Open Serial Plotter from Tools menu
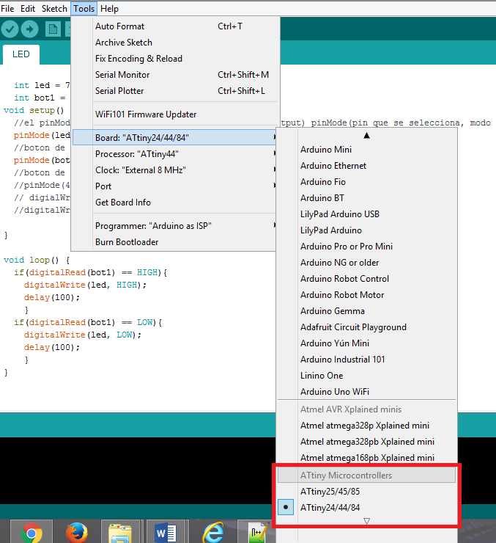This screenshot has width=496, height=543. point(174,91)
